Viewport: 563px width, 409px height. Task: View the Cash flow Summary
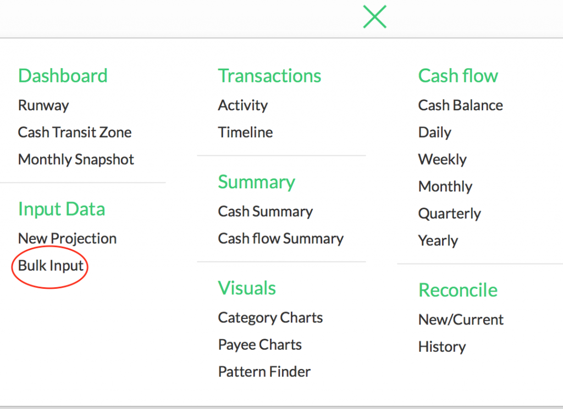[281, 239]
